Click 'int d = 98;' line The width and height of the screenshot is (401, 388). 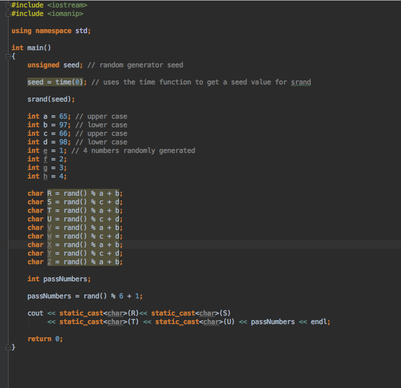point(49,142)
